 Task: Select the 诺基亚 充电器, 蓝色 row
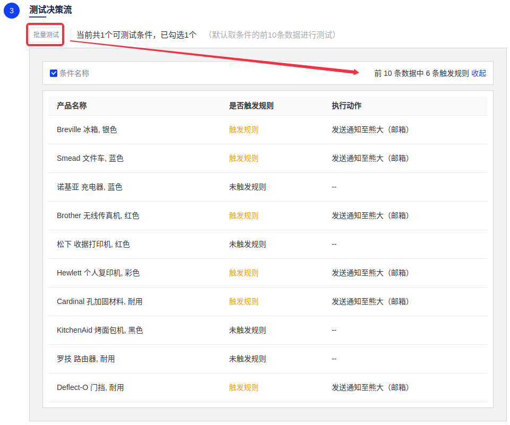pyautogui.click(x=89, y=187)
